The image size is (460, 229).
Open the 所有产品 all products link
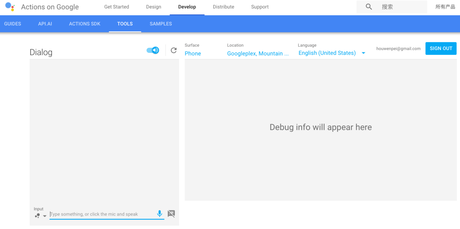[445, 7]
